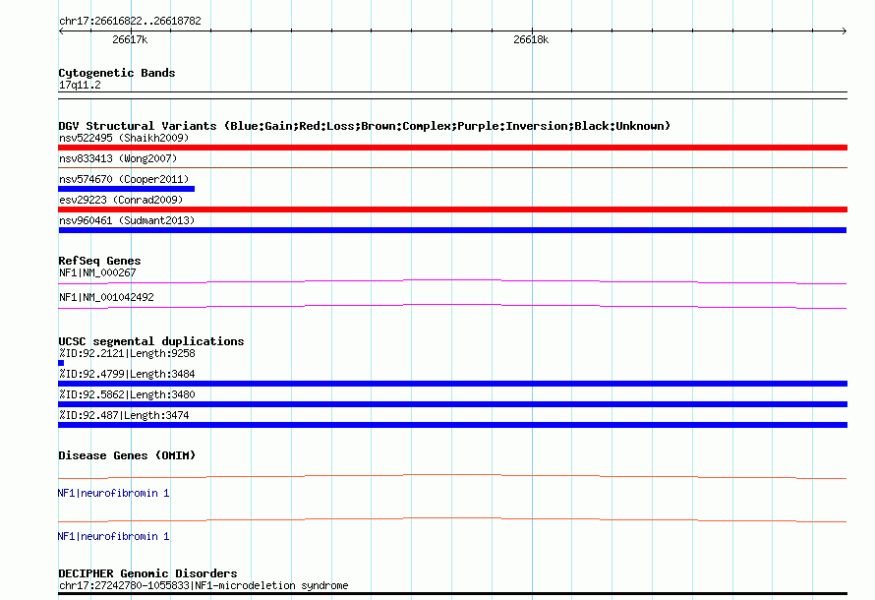Click the thin brown nsv833413 variant line
This screenshot has height=600, width=875.
(x=452, y=167)
